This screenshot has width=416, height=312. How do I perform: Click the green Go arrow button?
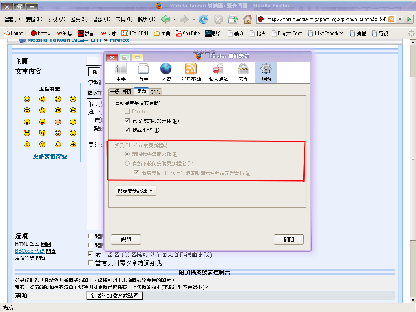[x=409, y=19]
